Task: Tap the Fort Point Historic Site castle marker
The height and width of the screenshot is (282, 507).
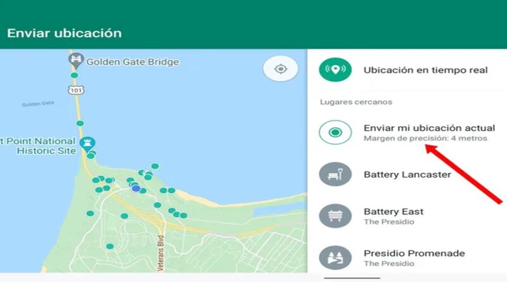Action: point(87,144)
